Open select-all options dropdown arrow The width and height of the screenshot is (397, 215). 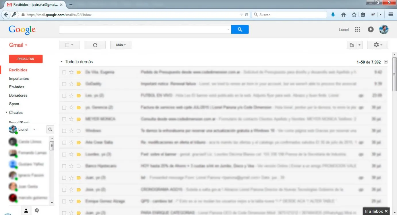pyautogui.click(x=72, y=45)
